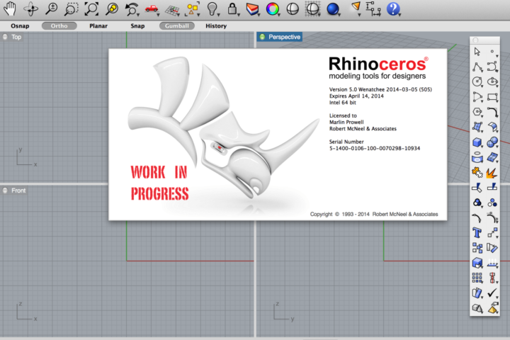Click the Set CPlane grid icon
Viewport: 510px width, 340px height.
[172, 10]
